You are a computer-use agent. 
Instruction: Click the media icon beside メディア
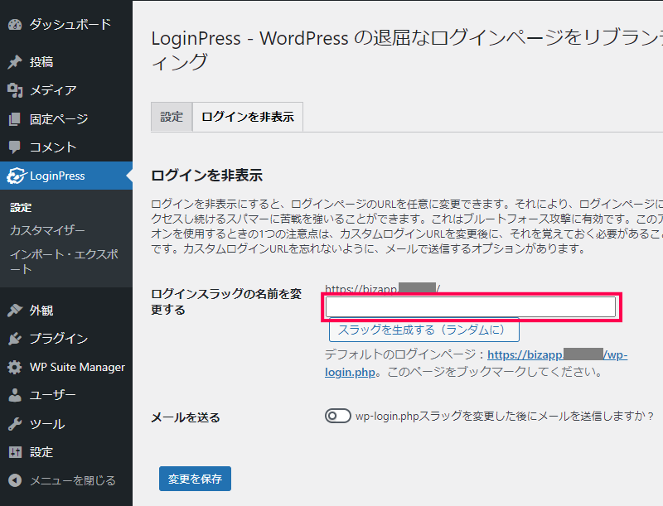tap(15, 90)
